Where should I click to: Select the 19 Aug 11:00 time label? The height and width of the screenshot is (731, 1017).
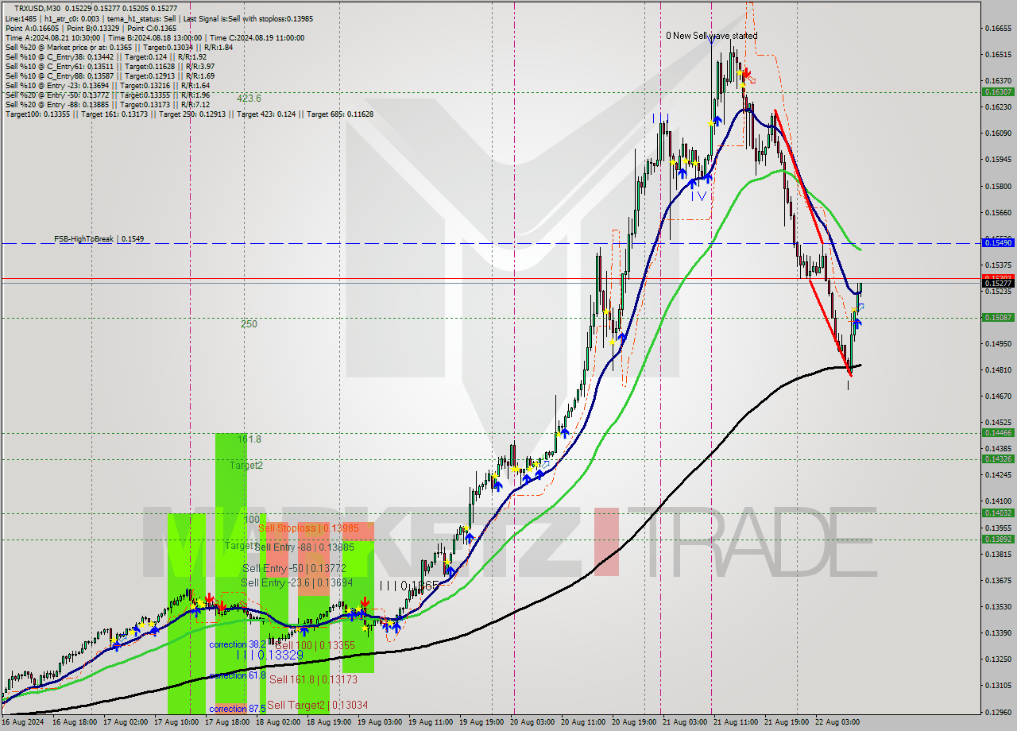pos(429,722)
